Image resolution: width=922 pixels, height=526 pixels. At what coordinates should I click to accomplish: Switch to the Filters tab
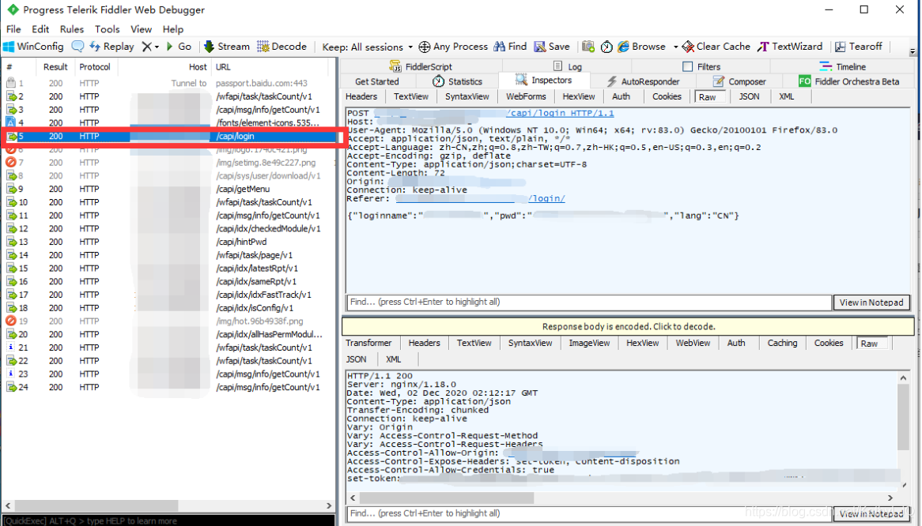click(x=701, y=66)
